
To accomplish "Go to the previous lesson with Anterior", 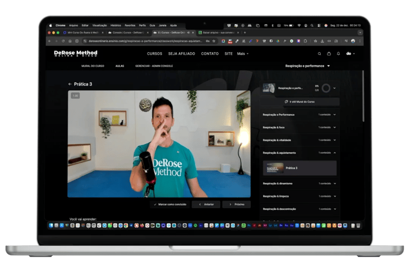I will [x=206, y=205].
